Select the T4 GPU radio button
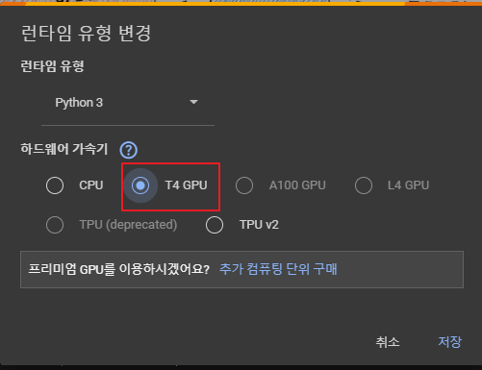This screenshot has width=482, height=370. 140,185
